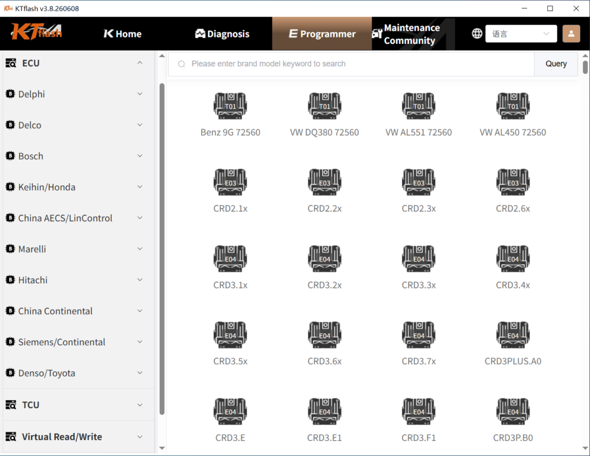The width and height of the screenshot is (590, 456).
Task: Expand the TCU section
Action: 78,405
